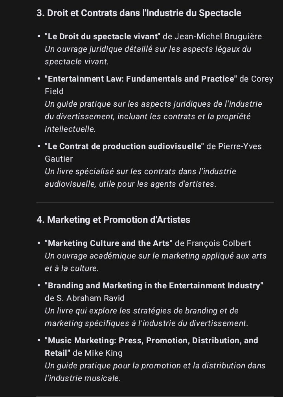Click the description starting "Un guide pratique pour la promotion"
This screenshot has width=283, height=397.
(x=155, y=372)
